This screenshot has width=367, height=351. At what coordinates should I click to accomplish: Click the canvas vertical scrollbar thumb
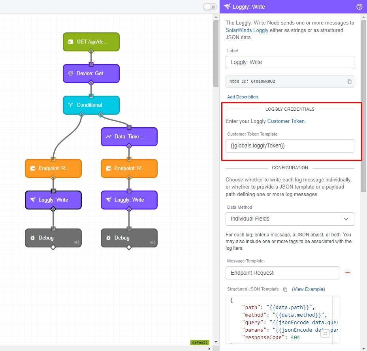[216, 53]
